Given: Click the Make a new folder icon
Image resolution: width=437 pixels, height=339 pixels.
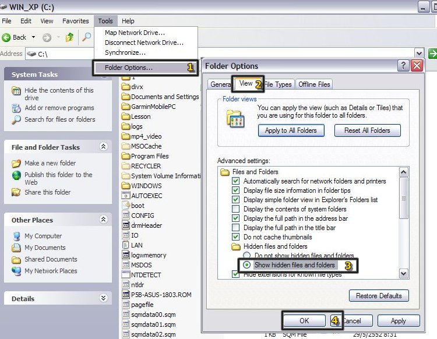Looking at the screenshot, I should [16, 163].
